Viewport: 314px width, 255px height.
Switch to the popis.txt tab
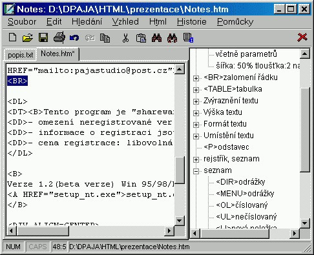(20, 55)
